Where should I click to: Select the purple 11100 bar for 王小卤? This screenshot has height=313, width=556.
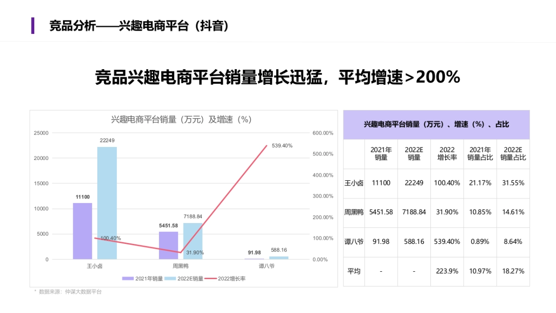[82, 230]
